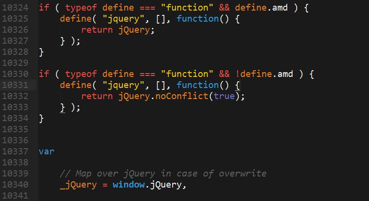The height and width of the screenshot is (201, 369).
Task: Click the blue 'function' keyword on line 10325
Action: pyautogui.click(x=198, y=19)
